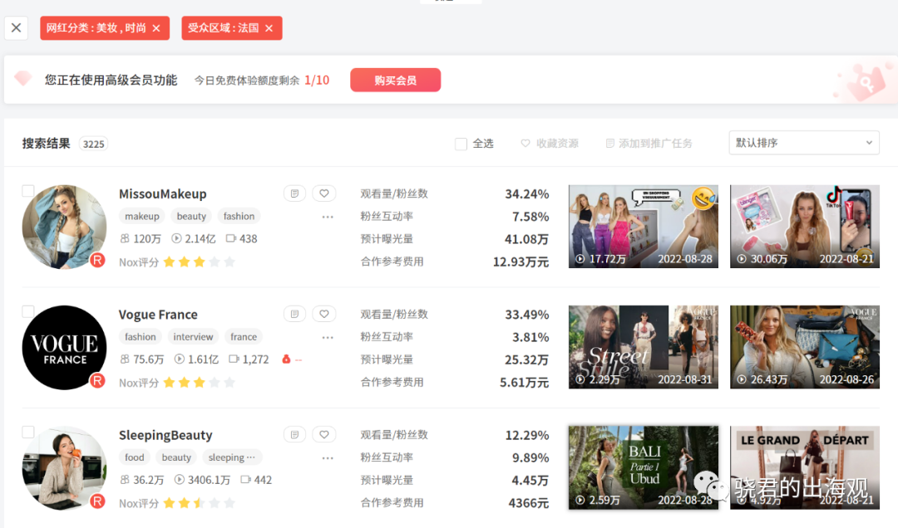Favorite SleepingBeauty with heart icon
This screenshot has height=528, width=898.
click(x=324, y=435)
